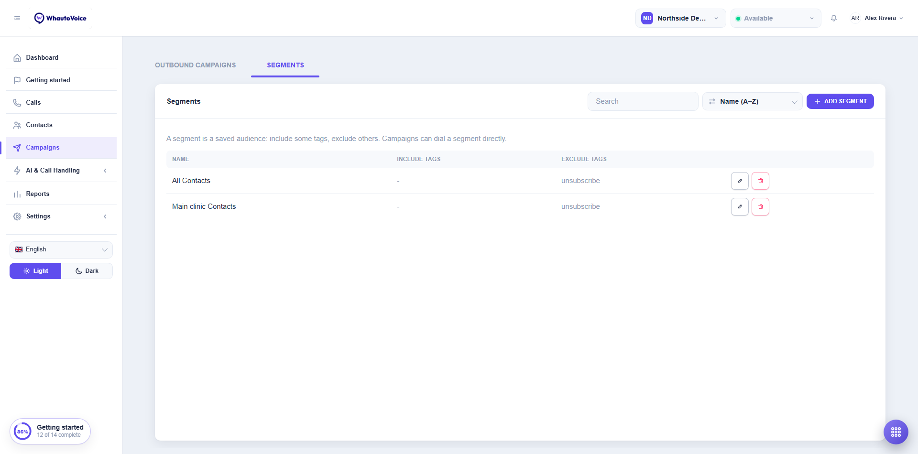Click unsubscribe tag in All Contacts row
Viewport: 918px width, 454px height.
[x=580, y=181]
